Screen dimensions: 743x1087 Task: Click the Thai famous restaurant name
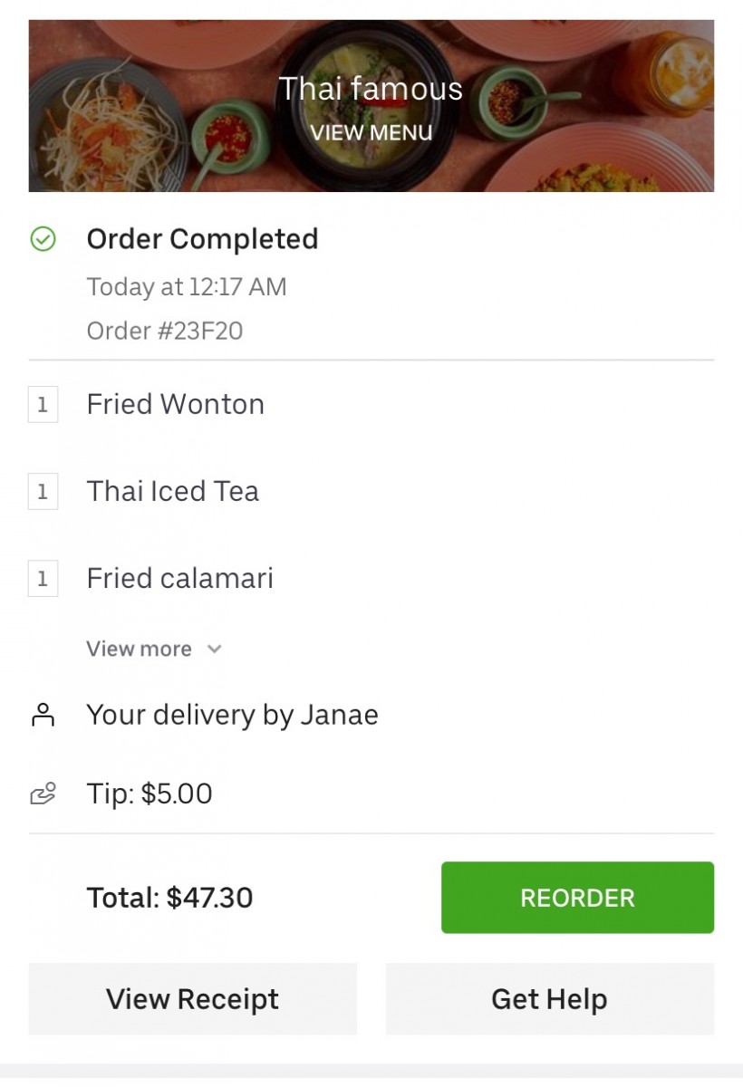(371, 89)
